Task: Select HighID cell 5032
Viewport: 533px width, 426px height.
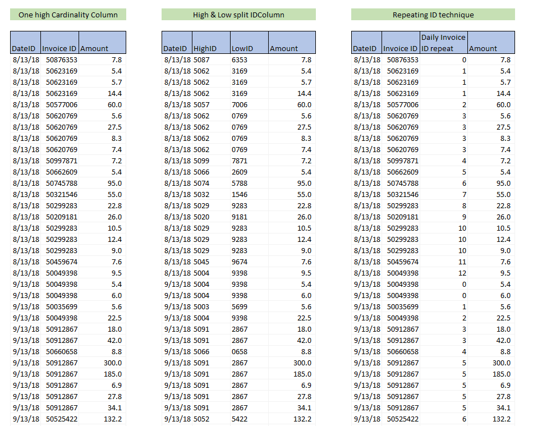Action: [x=211, y=194]
